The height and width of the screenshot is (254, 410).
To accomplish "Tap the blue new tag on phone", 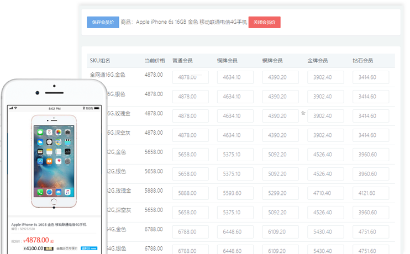I will [x=89, y=248].
